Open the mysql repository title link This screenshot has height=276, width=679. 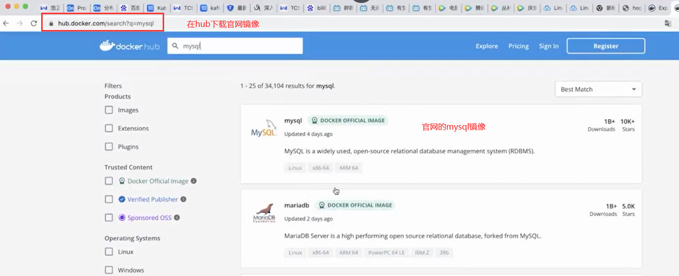coord(293,120)
